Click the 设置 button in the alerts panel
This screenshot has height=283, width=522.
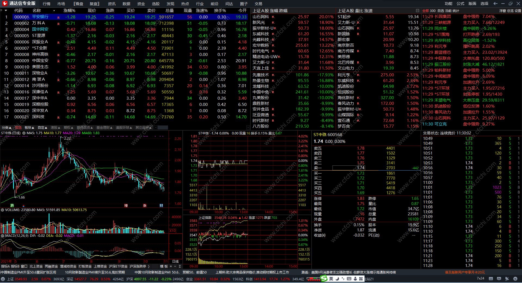tap(518, 11)
